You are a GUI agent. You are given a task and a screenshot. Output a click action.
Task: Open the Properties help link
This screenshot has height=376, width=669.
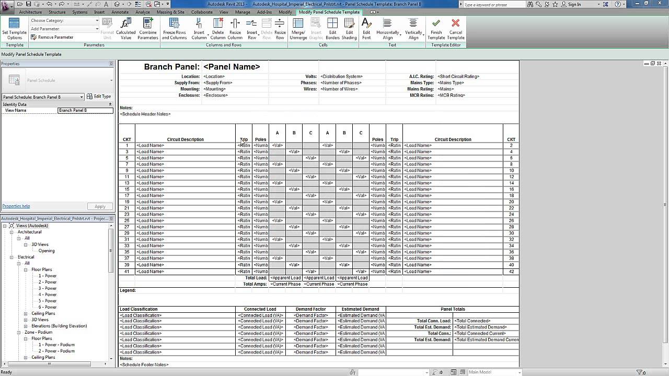pyautogui.click(x=16, y=206)
